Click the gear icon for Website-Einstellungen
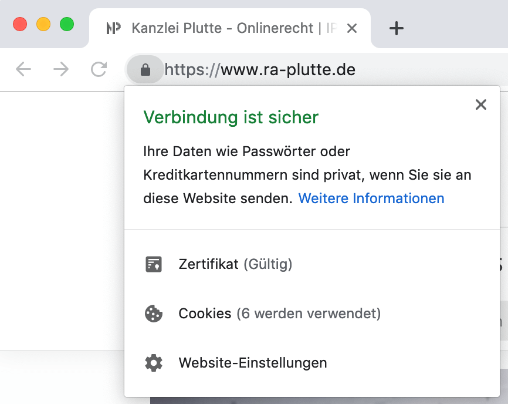The width and height of the screenshot is (508, 404). tap(154, 363)
